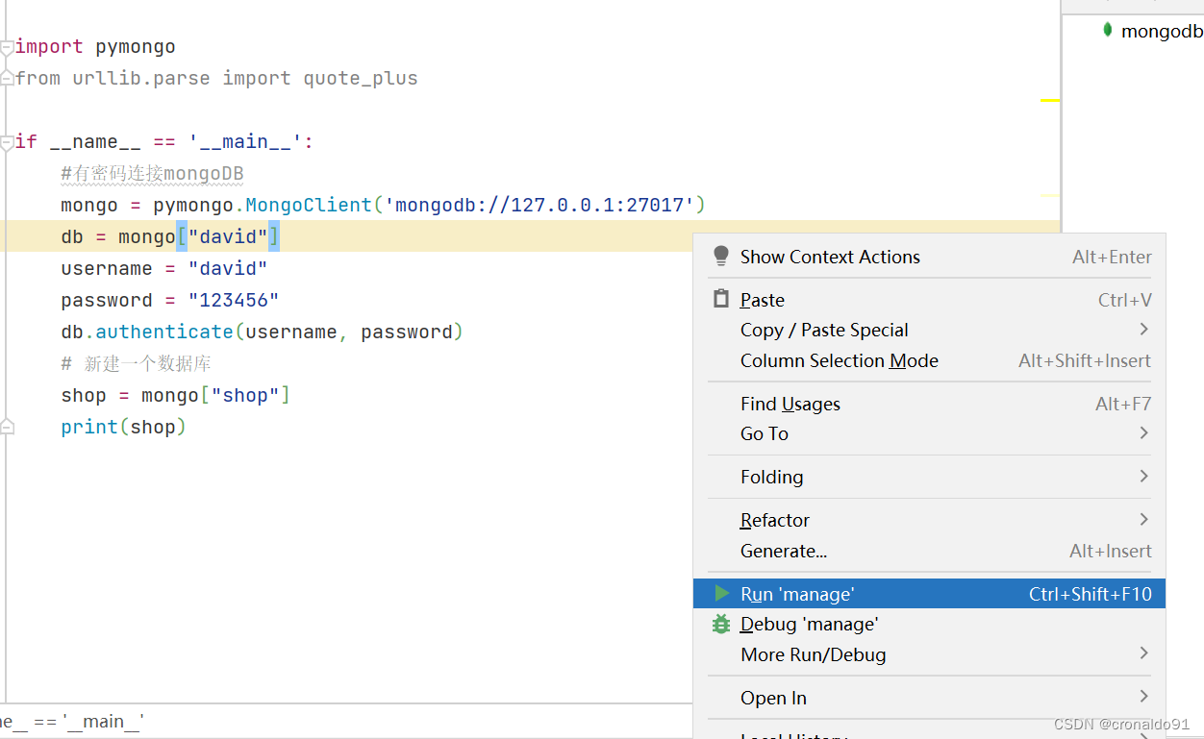Click the mongodb leaf icon in side panel
Viewport: 1204px width, 739px height.
tap(1108, 31)
